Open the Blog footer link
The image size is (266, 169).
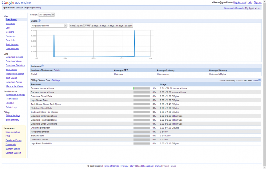click(138, 166)
